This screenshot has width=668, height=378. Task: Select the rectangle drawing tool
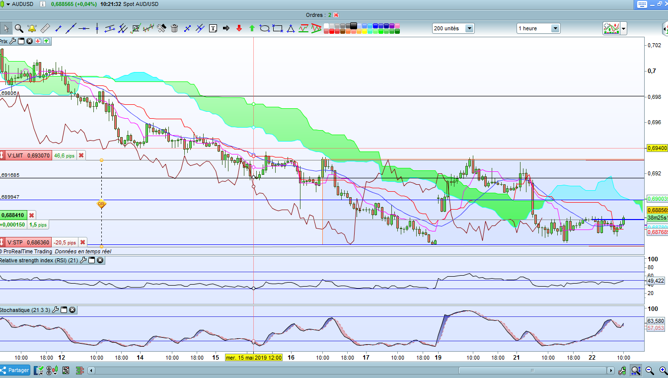pyautogui.click(x=278, y=28)
